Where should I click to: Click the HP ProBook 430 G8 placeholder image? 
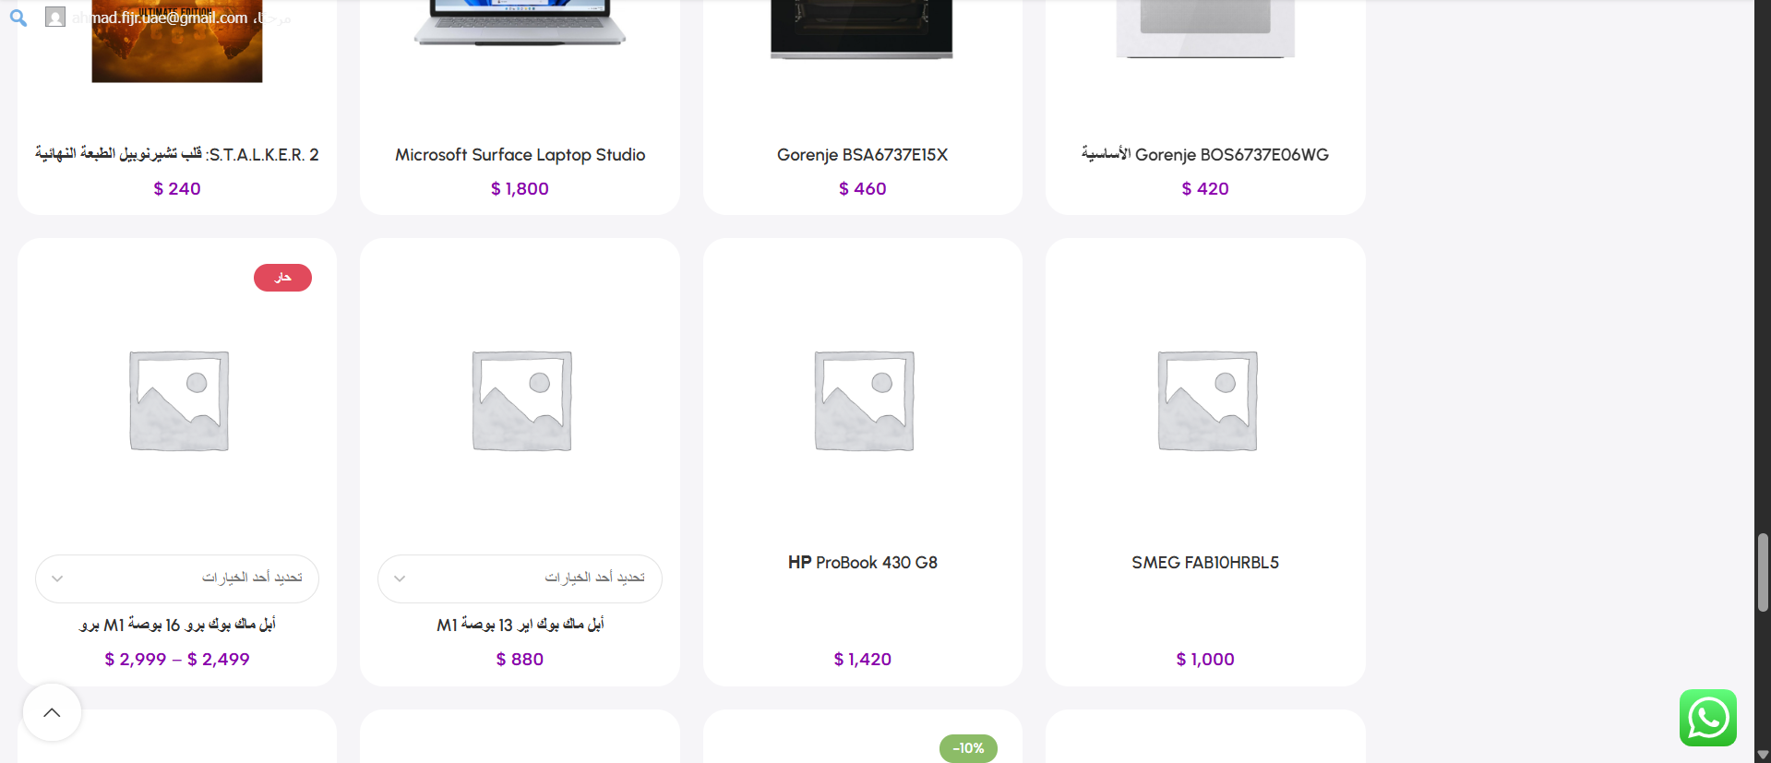(864, 400)
